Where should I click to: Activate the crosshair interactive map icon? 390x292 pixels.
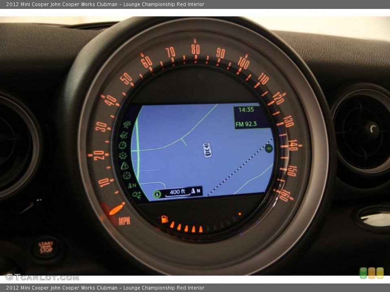pyautogui.click(x=127, y=176)
